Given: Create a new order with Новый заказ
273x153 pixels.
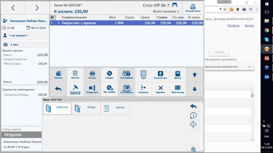Looking at the screenshot, I should 193,8.
